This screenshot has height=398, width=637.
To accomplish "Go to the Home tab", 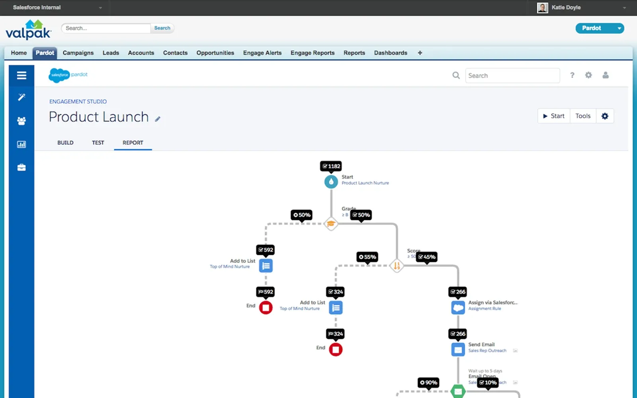I will tap(19, 53).
